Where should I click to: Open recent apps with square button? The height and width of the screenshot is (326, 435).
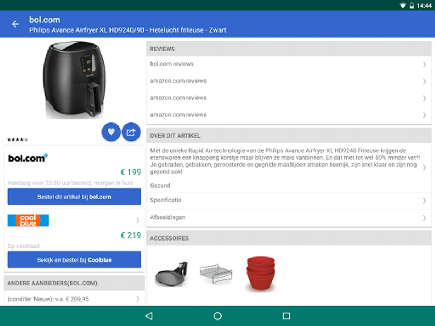click(286, 316)
